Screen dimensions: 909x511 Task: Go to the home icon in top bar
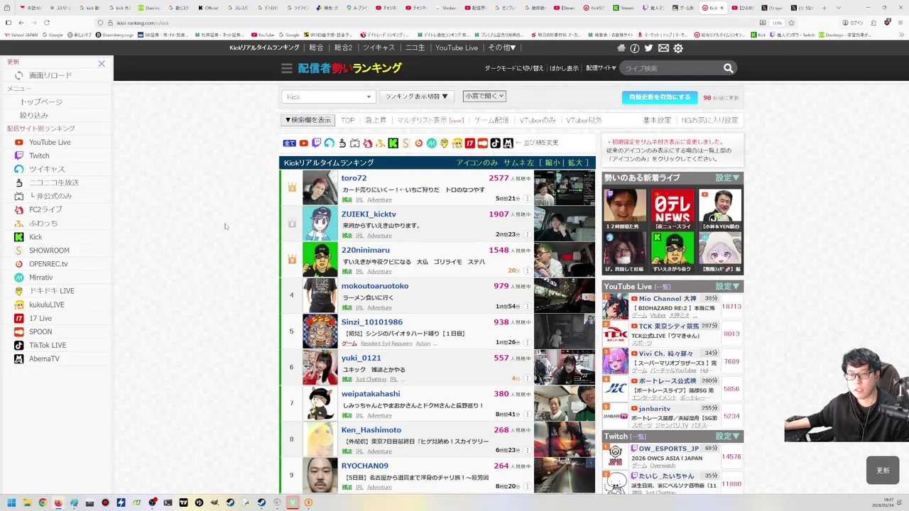621,48
